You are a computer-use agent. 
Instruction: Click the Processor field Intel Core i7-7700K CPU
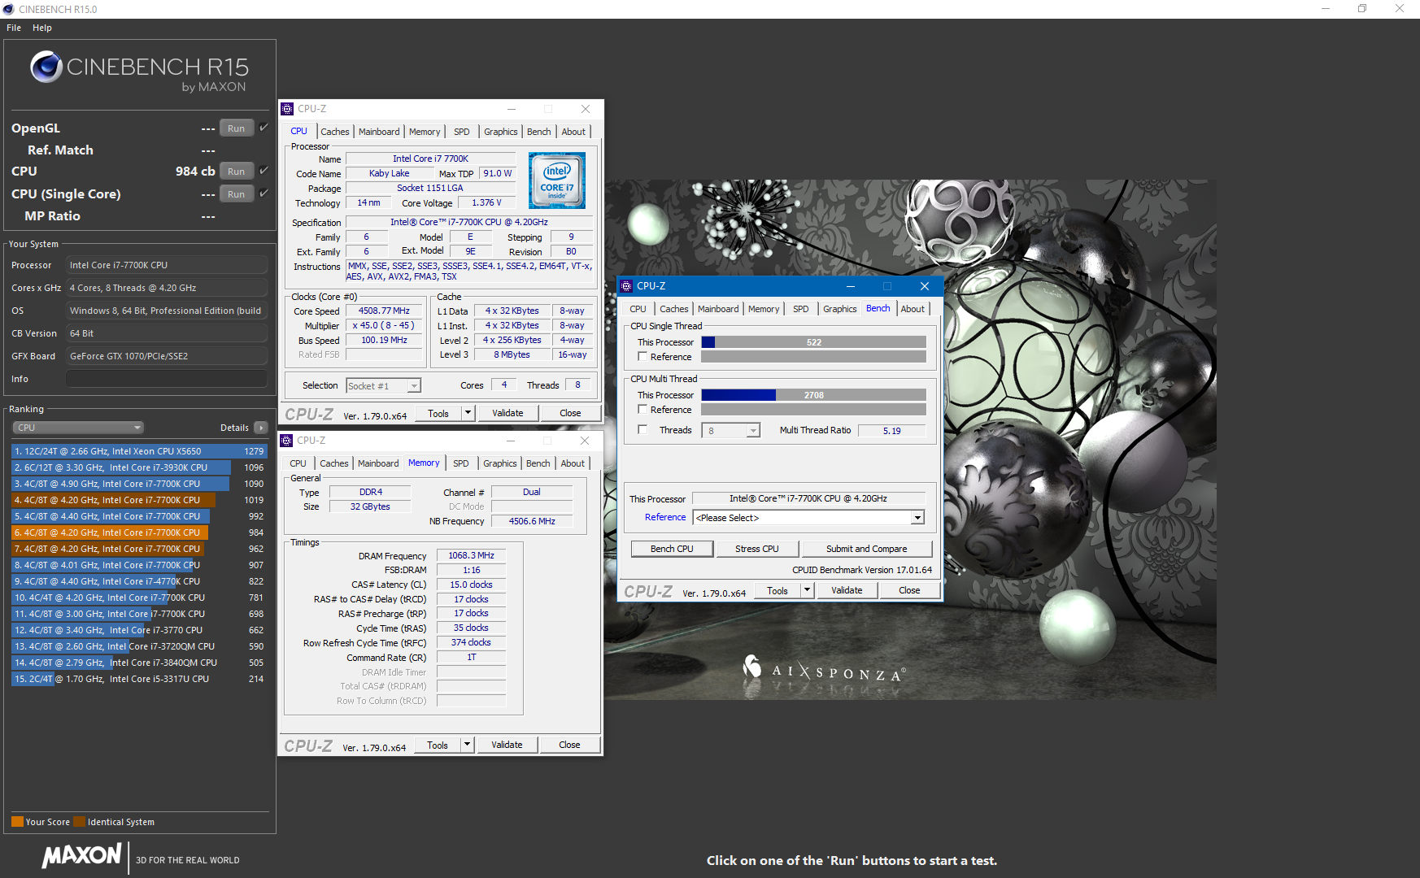click(167, 265)
